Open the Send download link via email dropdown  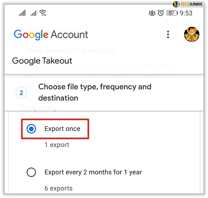(75, 51)
